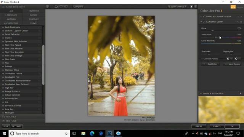The image size is (244, 137).
Task: Pin the Loupe & Histogram view
Action: click(x=241, y=94)
